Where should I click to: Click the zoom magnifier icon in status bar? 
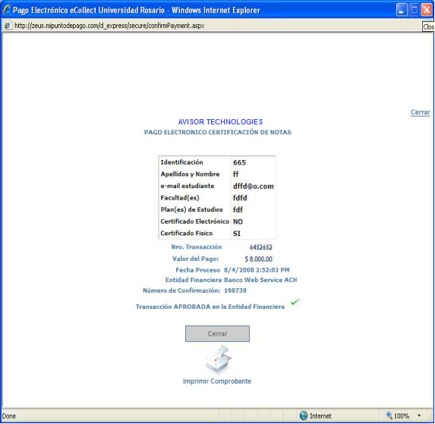389,416
